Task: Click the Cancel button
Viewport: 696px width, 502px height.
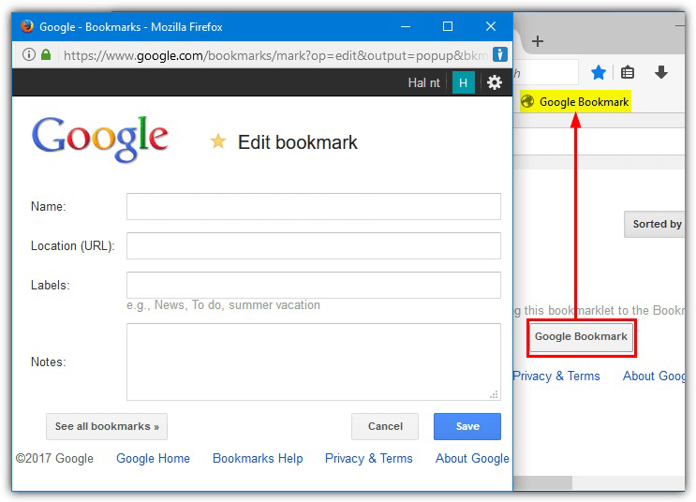Action: [x=385, y=426]
